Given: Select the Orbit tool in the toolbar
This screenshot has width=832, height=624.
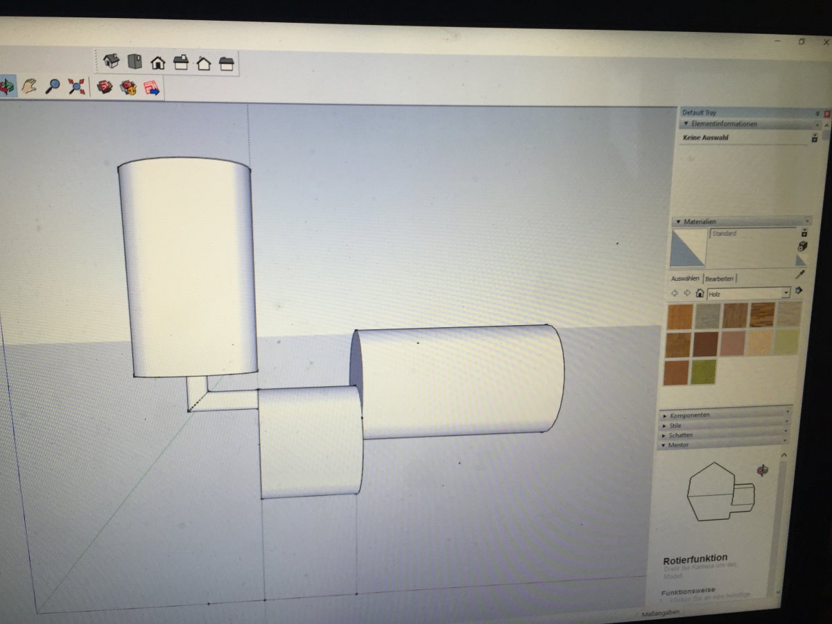Looking at the screenshot, I should click(x=8, y=86).
